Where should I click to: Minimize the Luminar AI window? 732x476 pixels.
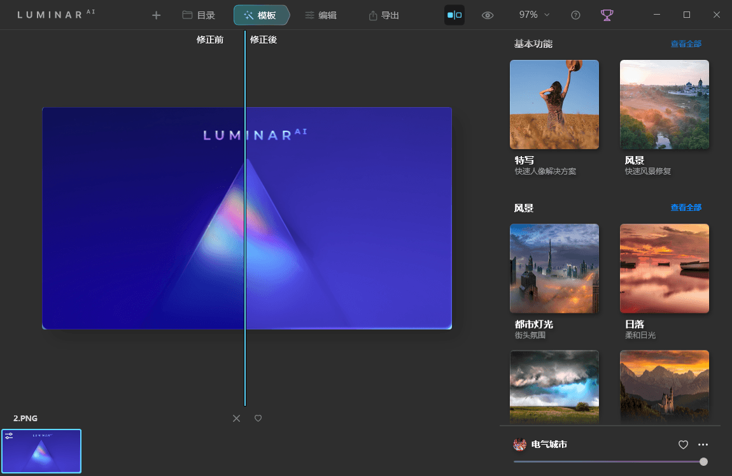[657, 15]
